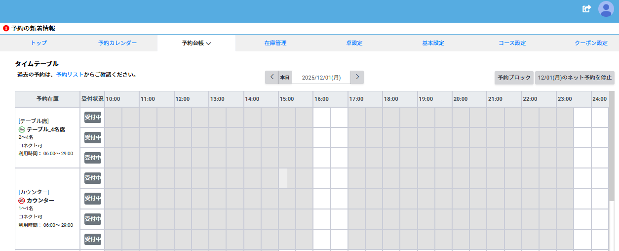Follow the 予約リスト link
The height and width of the screenshot is (251, 619).
point(70,75)
